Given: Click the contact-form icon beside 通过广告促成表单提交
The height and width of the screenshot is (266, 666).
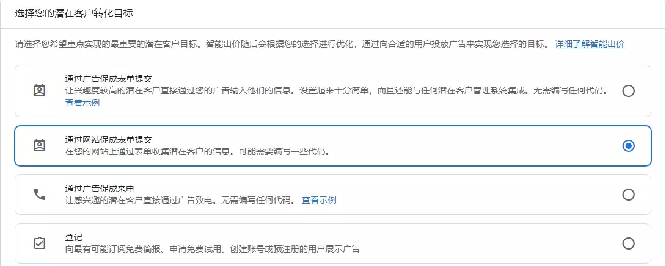Looking at the screenshot, I should pyautogui.click(x=39, y=91).
